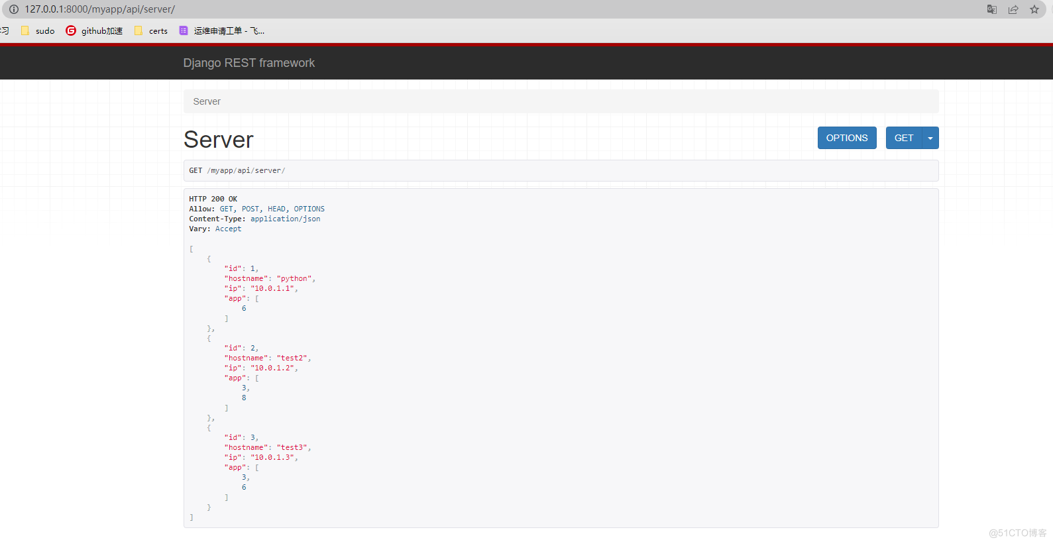Expand the GET format dropdown arrow

930,138
